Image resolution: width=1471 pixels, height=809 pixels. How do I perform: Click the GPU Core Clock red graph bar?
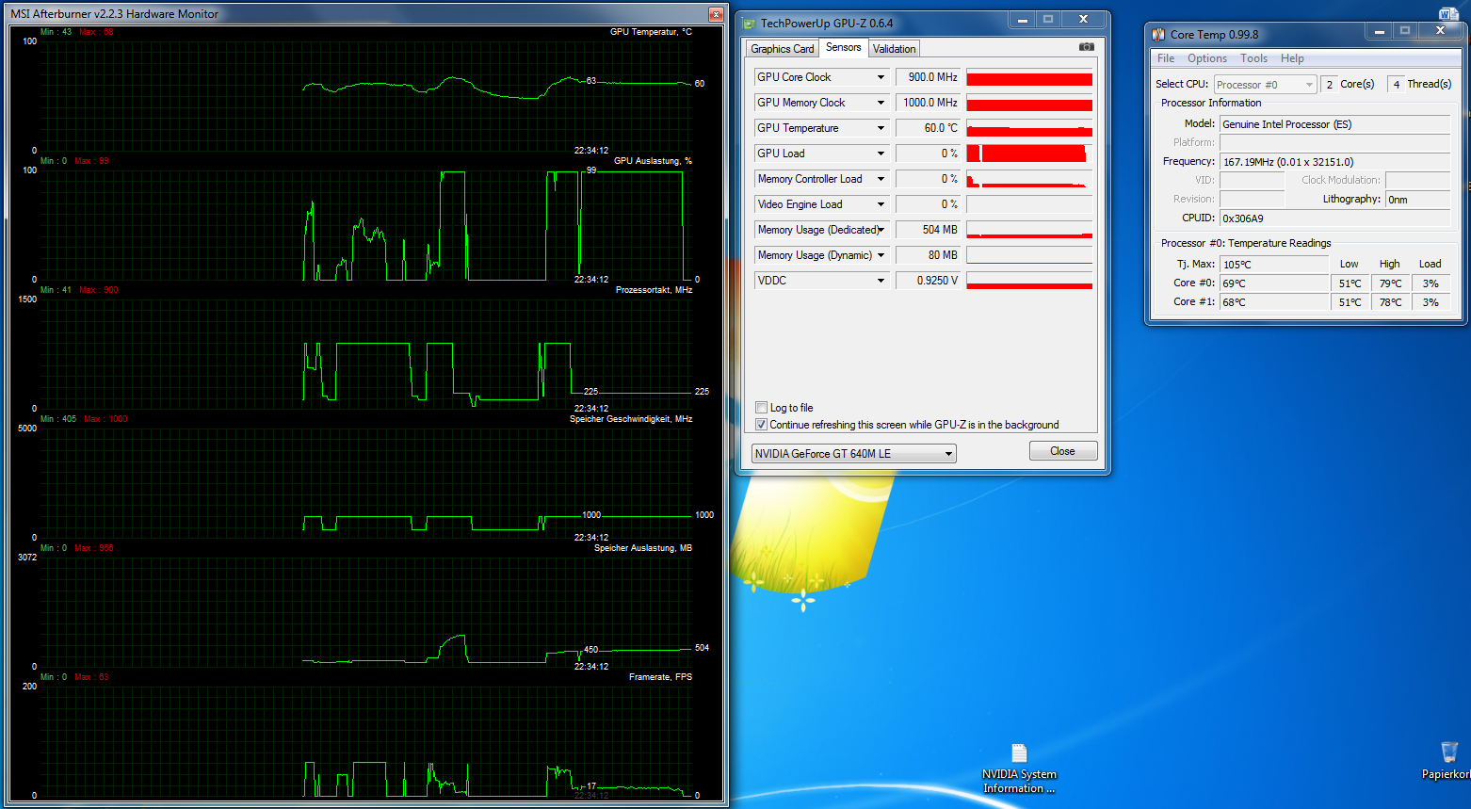[1029, 77]
